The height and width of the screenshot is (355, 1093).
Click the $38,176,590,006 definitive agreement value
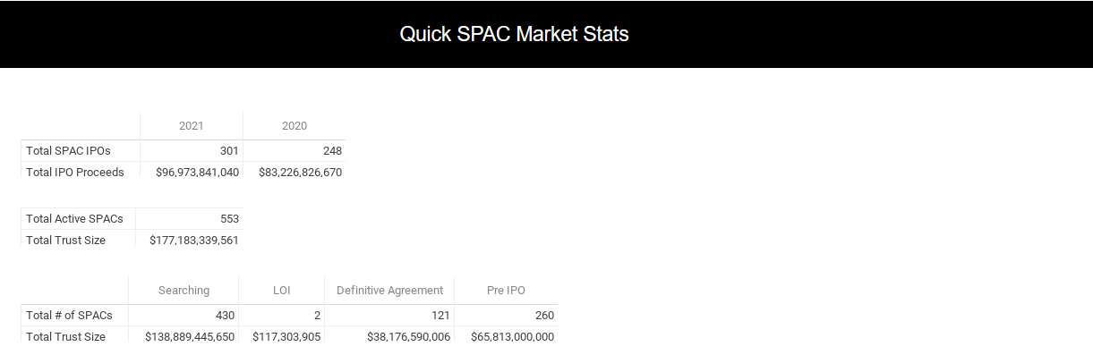[409, 337]
